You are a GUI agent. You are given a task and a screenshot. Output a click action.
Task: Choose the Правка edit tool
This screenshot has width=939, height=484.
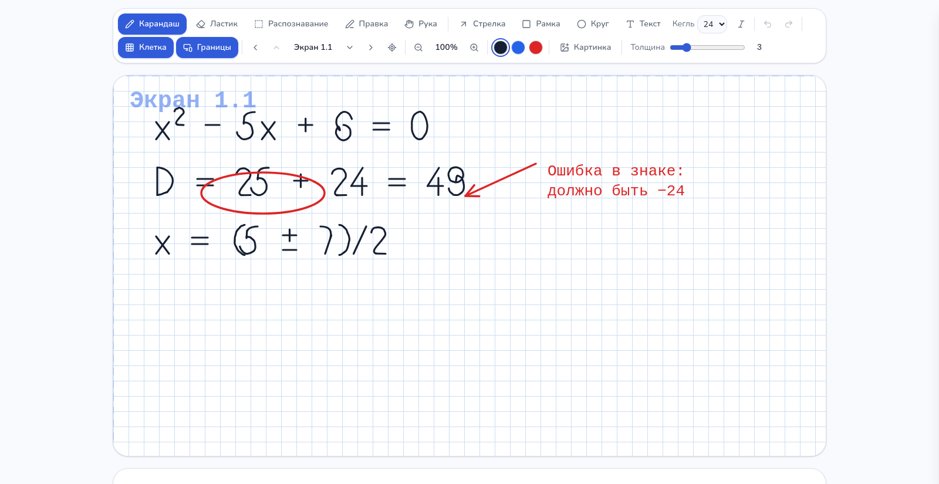click(x=366, y=24)
